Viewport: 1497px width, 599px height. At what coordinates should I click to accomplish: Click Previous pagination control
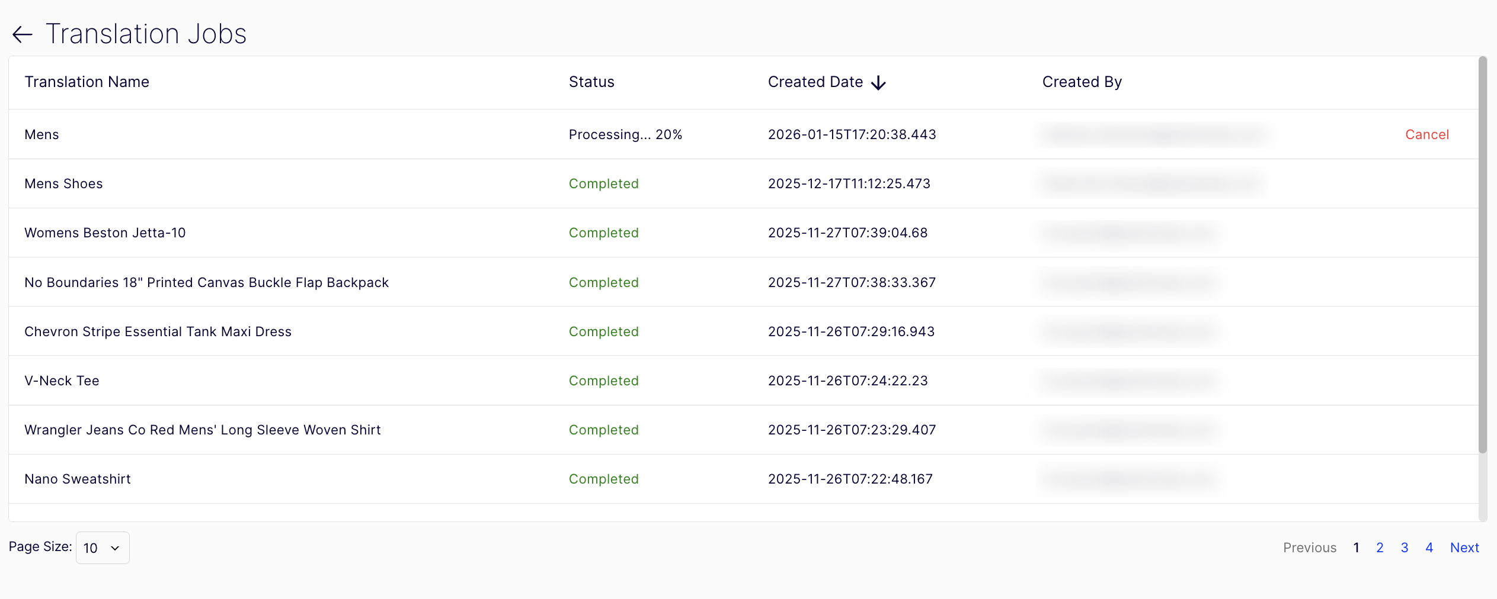click(1309, 548)
